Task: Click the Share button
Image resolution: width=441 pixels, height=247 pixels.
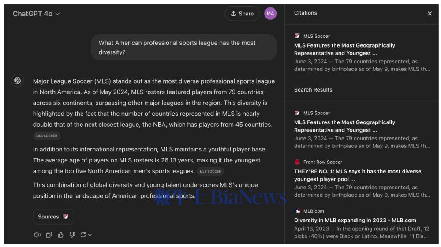Action: 242,14
